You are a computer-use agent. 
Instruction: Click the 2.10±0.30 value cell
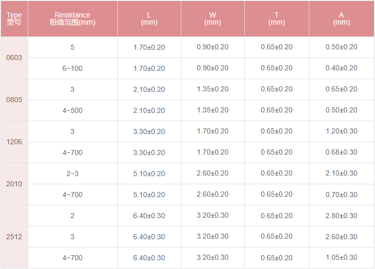pos(342,174)
